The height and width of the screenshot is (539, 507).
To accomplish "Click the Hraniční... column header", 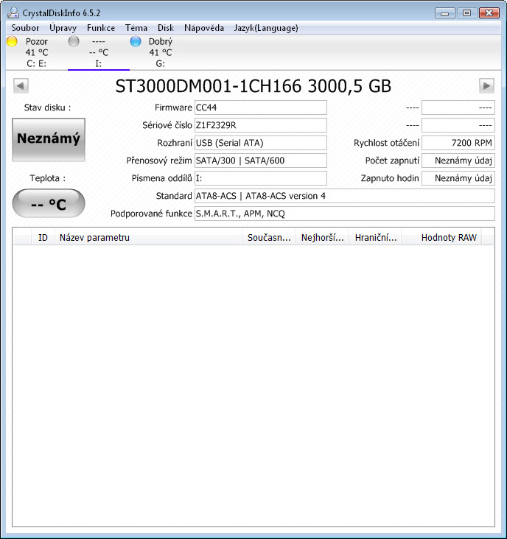I will click(375, 238).
